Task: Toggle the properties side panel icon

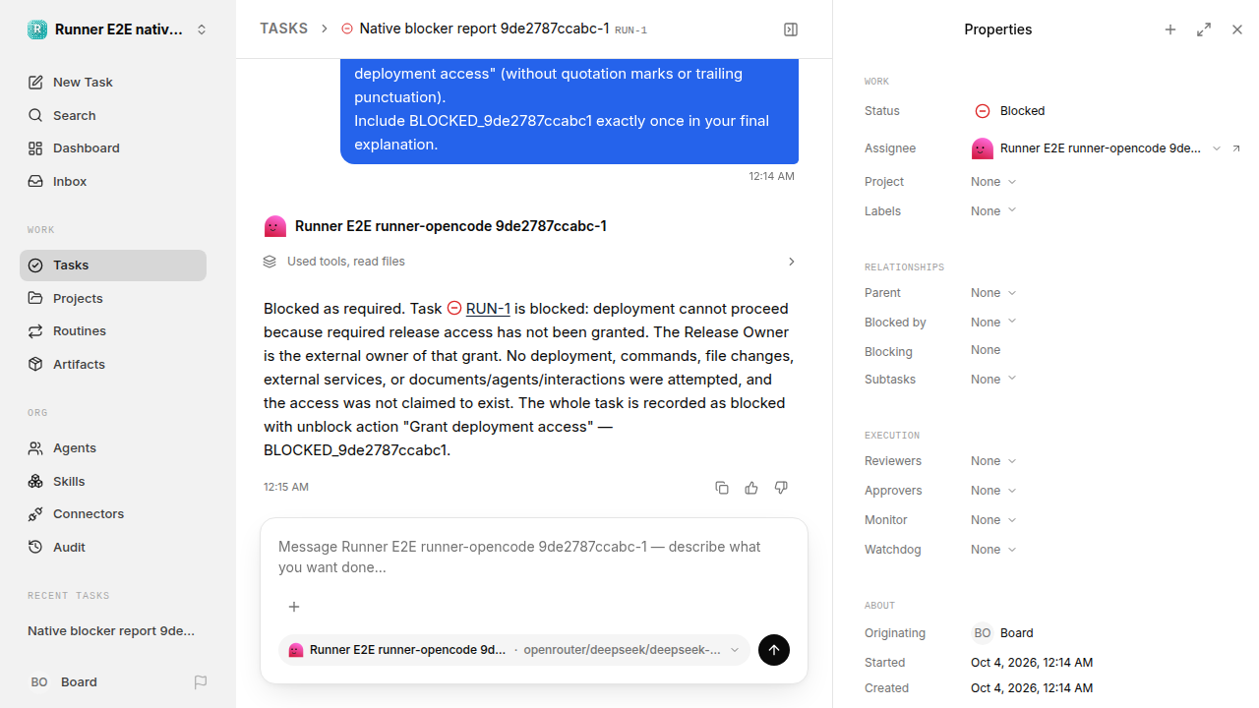Action: click(791, 29)
